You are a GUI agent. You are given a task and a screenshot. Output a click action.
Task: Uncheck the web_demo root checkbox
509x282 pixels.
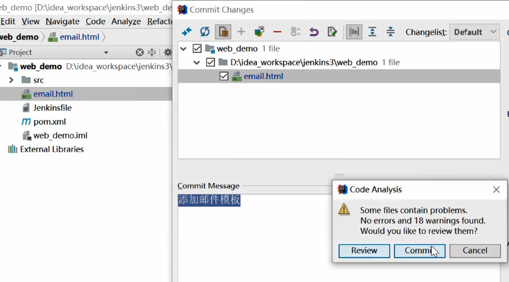197,49
